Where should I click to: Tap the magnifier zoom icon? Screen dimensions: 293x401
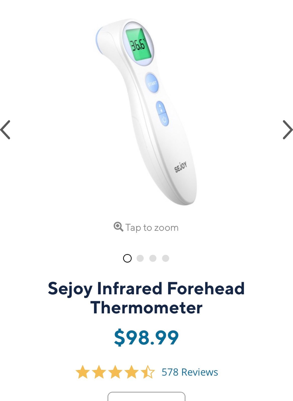tap(118, 227)
